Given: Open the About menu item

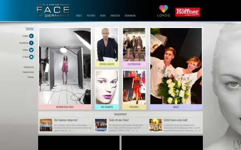Looking at the screenshot, I should 79,16.
